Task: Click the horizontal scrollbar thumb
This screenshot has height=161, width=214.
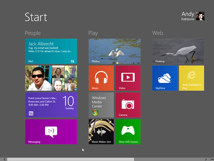Action: point(71,159)
